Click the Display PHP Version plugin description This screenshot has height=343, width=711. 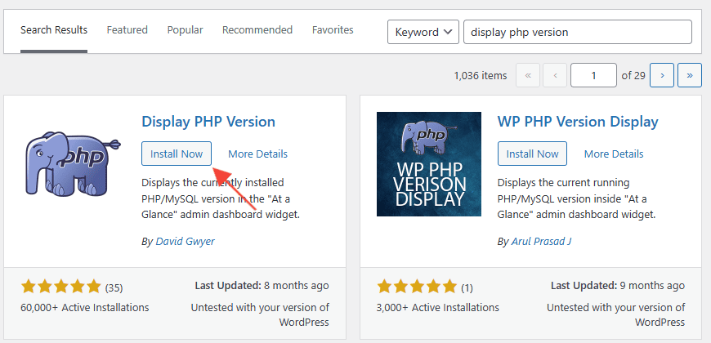tap(221, 199)
